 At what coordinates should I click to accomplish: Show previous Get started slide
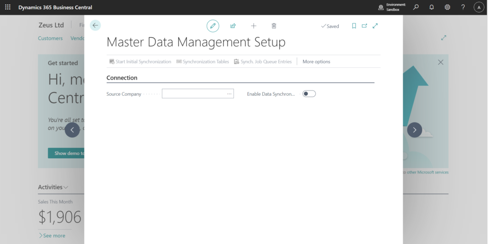72,130
